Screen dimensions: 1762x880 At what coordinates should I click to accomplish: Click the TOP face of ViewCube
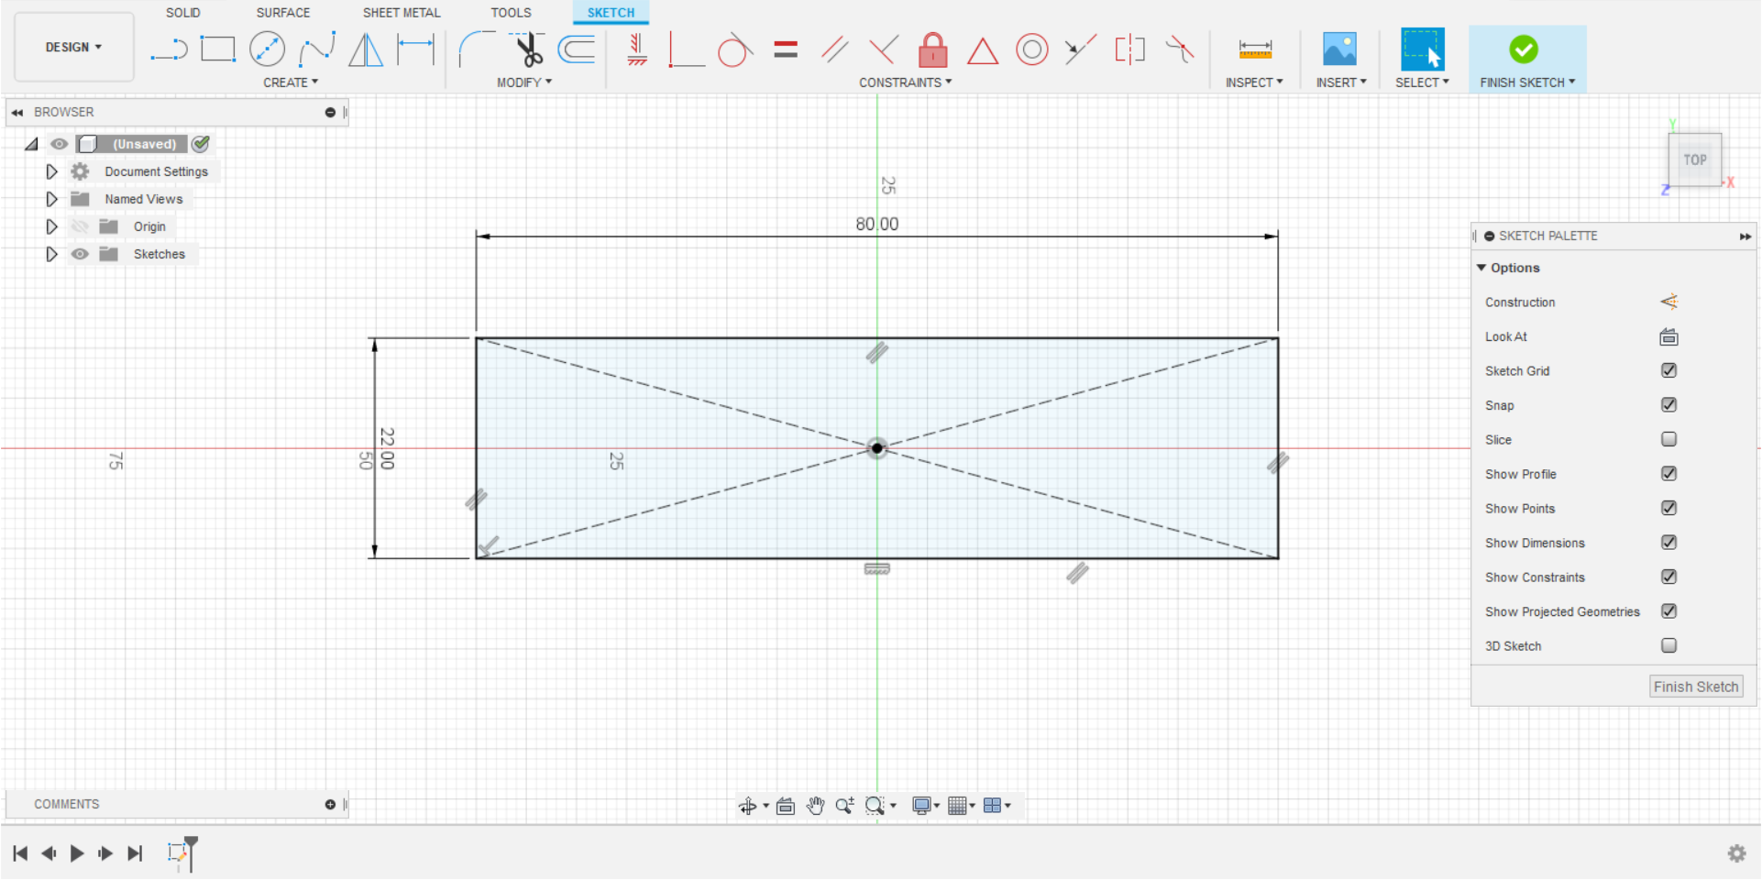click(x=1694, y=159)
